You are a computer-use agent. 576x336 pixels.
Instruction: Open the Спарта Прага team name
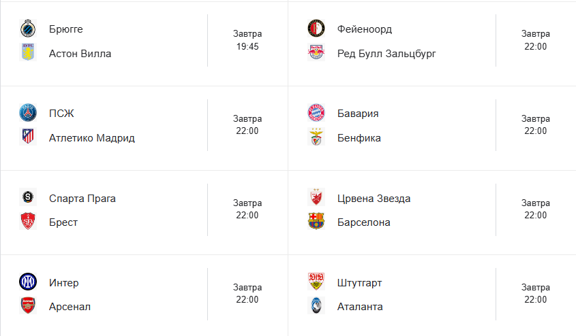click(x=82, y=199)
